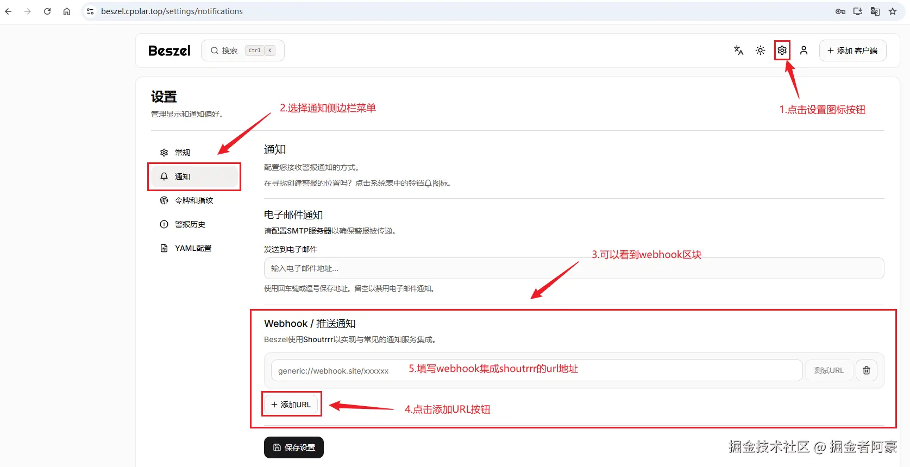This screenshot has width=910, height=467.
Task: Open the user account menu icon
Action: (x=804, y=51)
